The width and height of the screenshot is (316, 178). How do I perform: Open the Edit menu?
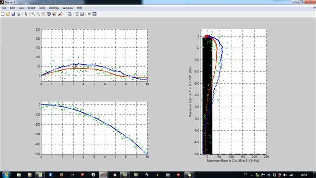pyautogui.click(x=12, y=8)
